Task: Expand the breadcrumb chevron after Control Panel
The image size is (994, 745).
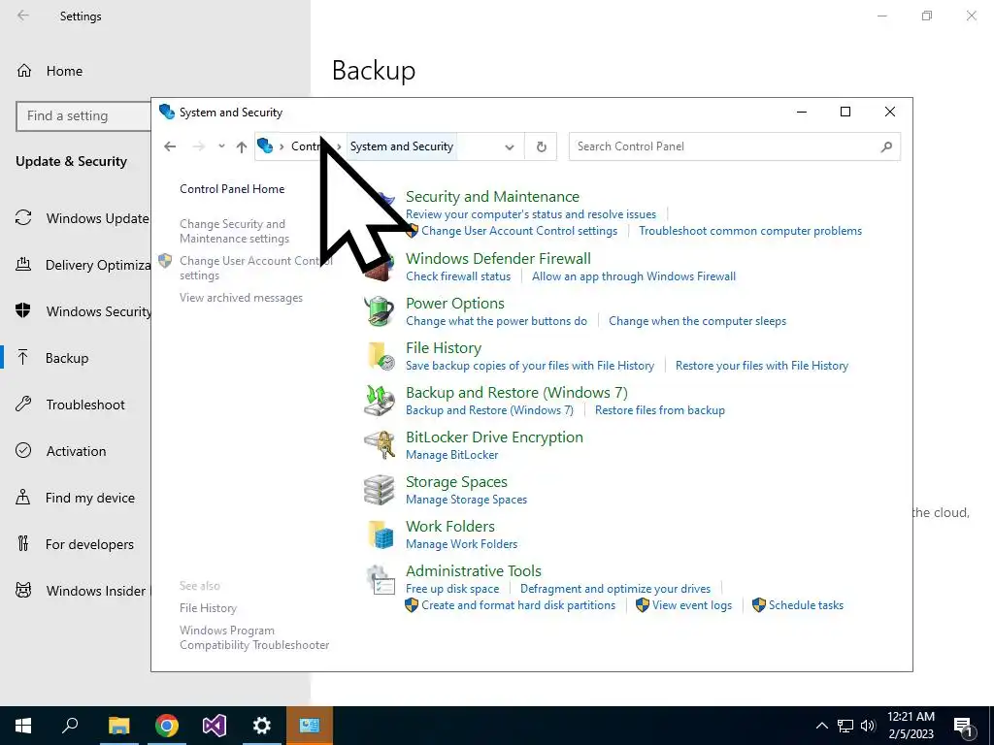Action: click(x=339, y=147)
